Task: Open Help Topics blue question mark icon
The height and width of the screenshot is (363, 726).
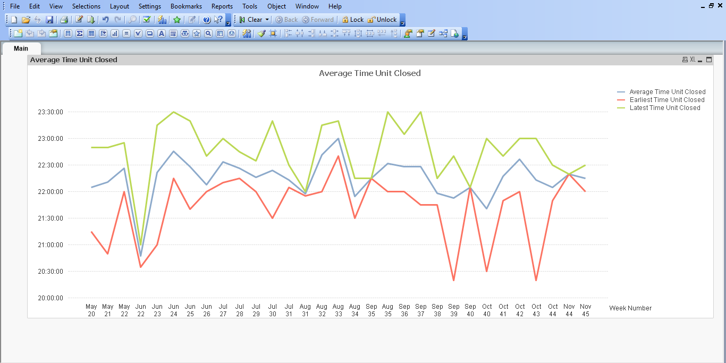Action: click(207, 20)
